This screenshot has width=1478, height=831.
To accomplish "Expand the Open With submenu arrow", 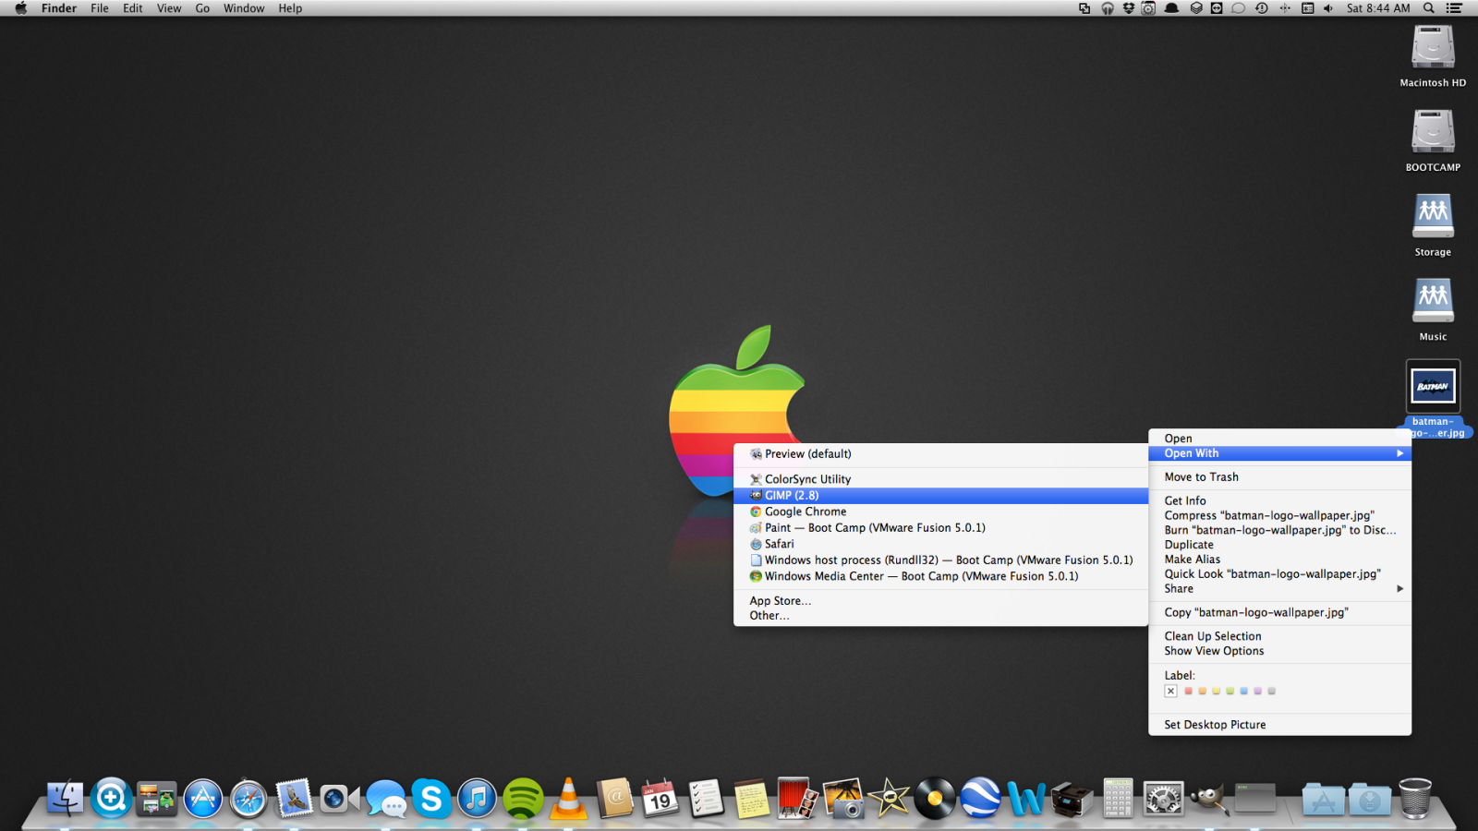I will point(1399,453).
